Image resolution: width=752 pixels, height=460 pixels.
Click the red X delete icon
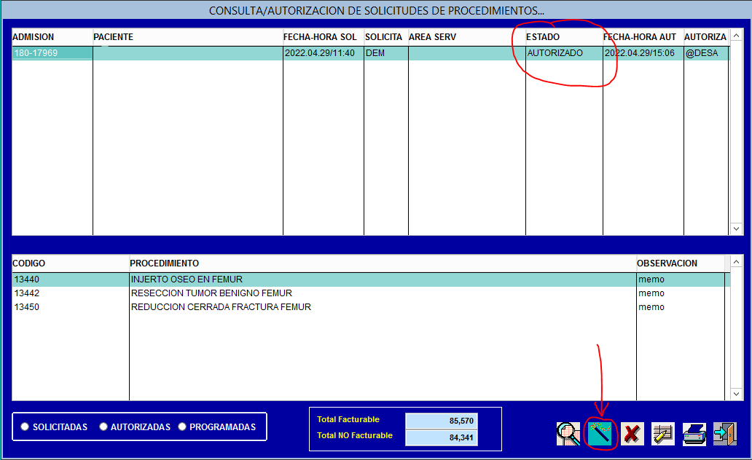pyautogui.click(x=632, y=434)
